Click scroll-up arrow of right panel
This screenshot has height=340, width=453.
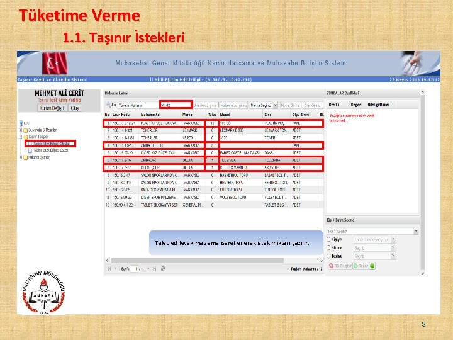click(422, 92)
